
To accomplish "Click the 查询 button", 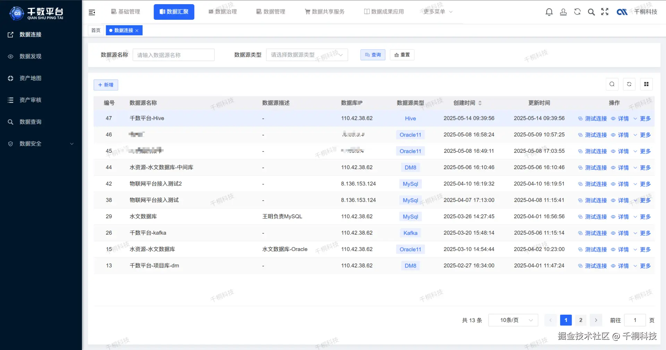I will (373, 55).
